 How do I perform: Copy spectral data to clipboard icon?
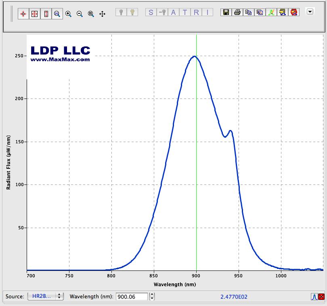(x=249, y=12)
